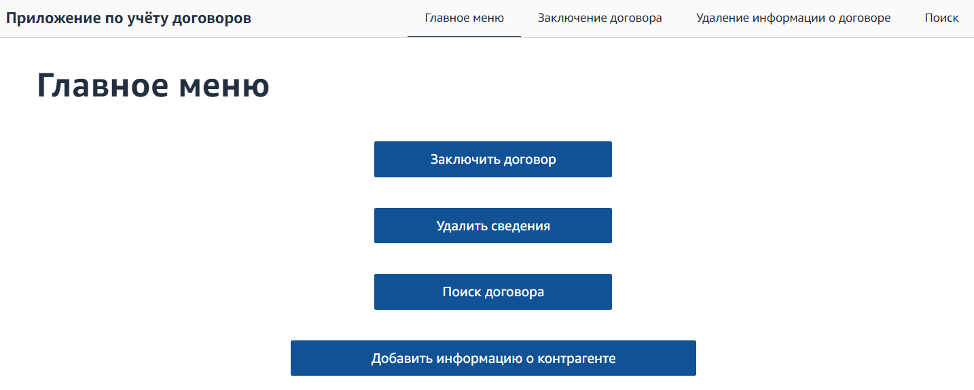
Task: Switch to the 'Заключение договора' tab
Action: [x=600, y=18]
